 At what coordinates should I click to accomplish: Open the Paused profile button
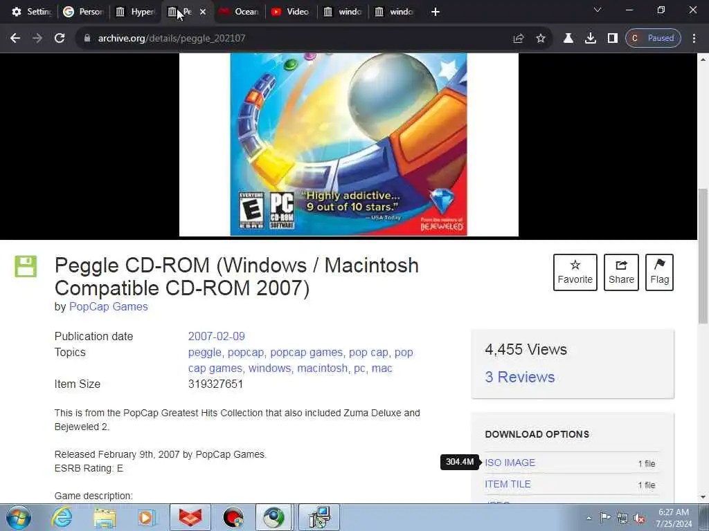653,39
